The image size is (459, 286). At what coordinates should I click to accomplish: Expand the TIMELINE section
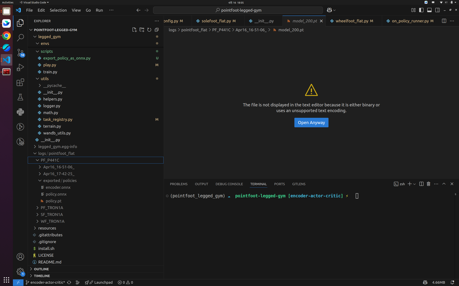point(95,276)
